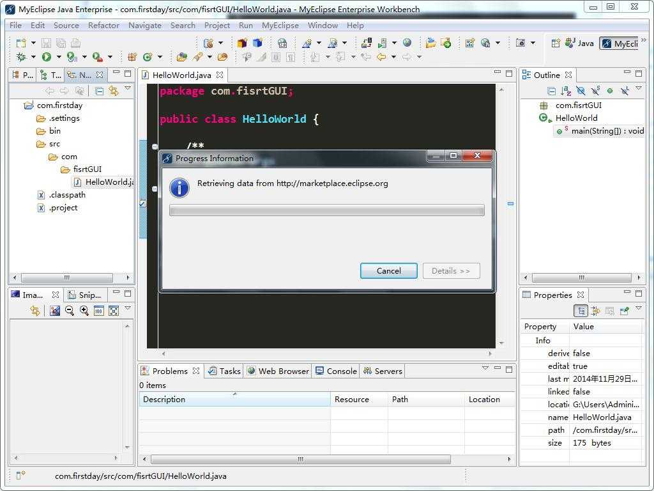654x491 pixels.
Task: Click the blue info icon in dialog
Action: (179, 188)
